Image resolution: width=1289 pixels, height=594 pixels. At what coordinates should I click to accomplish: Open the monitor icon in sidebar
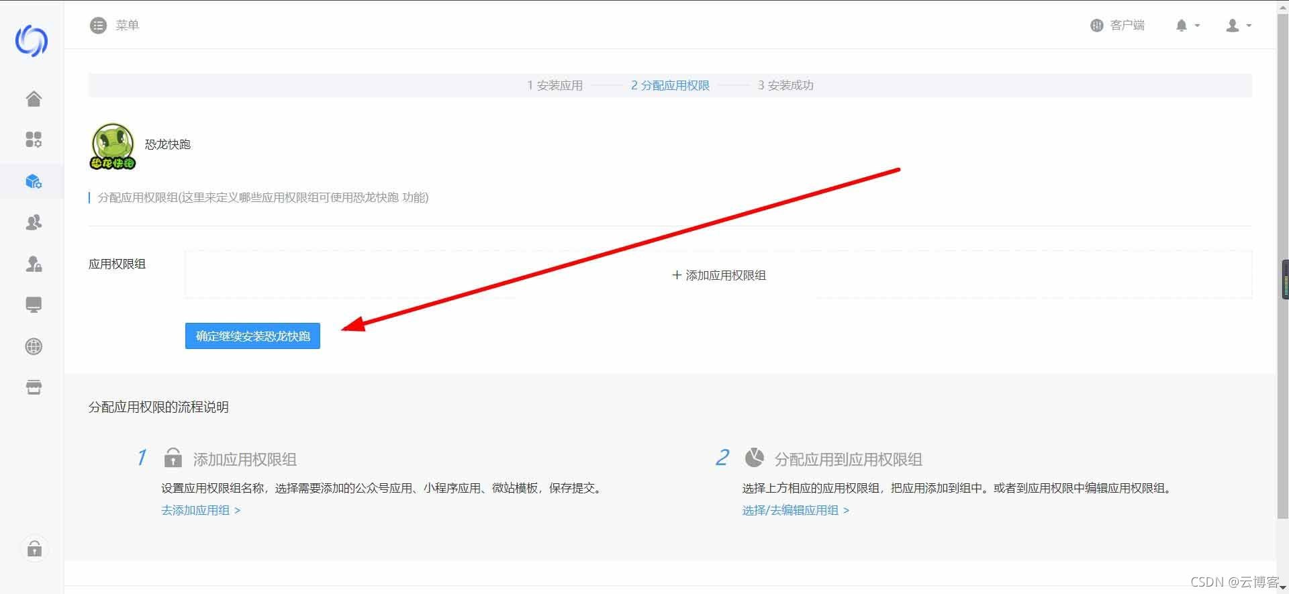(34, 305)
